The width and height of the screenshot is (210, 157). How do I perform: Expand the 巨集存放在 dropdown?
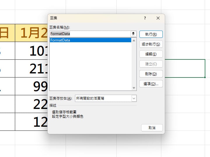134,98
